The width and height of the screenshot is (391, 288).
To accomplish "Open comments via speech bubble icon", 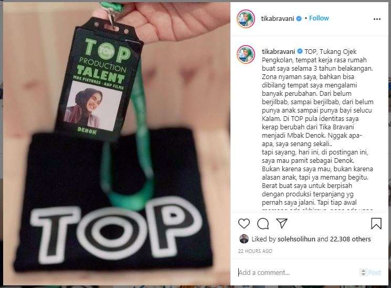I will tap(263, 224).
